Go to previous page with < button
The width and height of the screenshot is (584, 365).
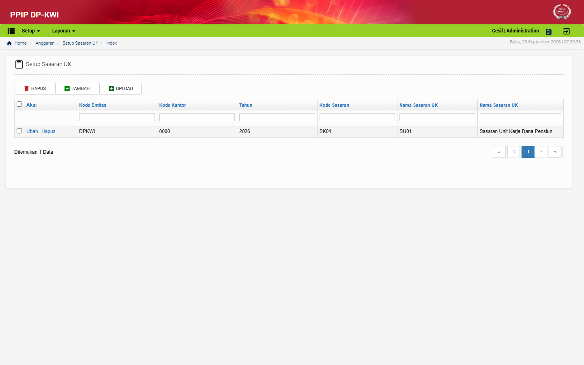coord(514,152)
